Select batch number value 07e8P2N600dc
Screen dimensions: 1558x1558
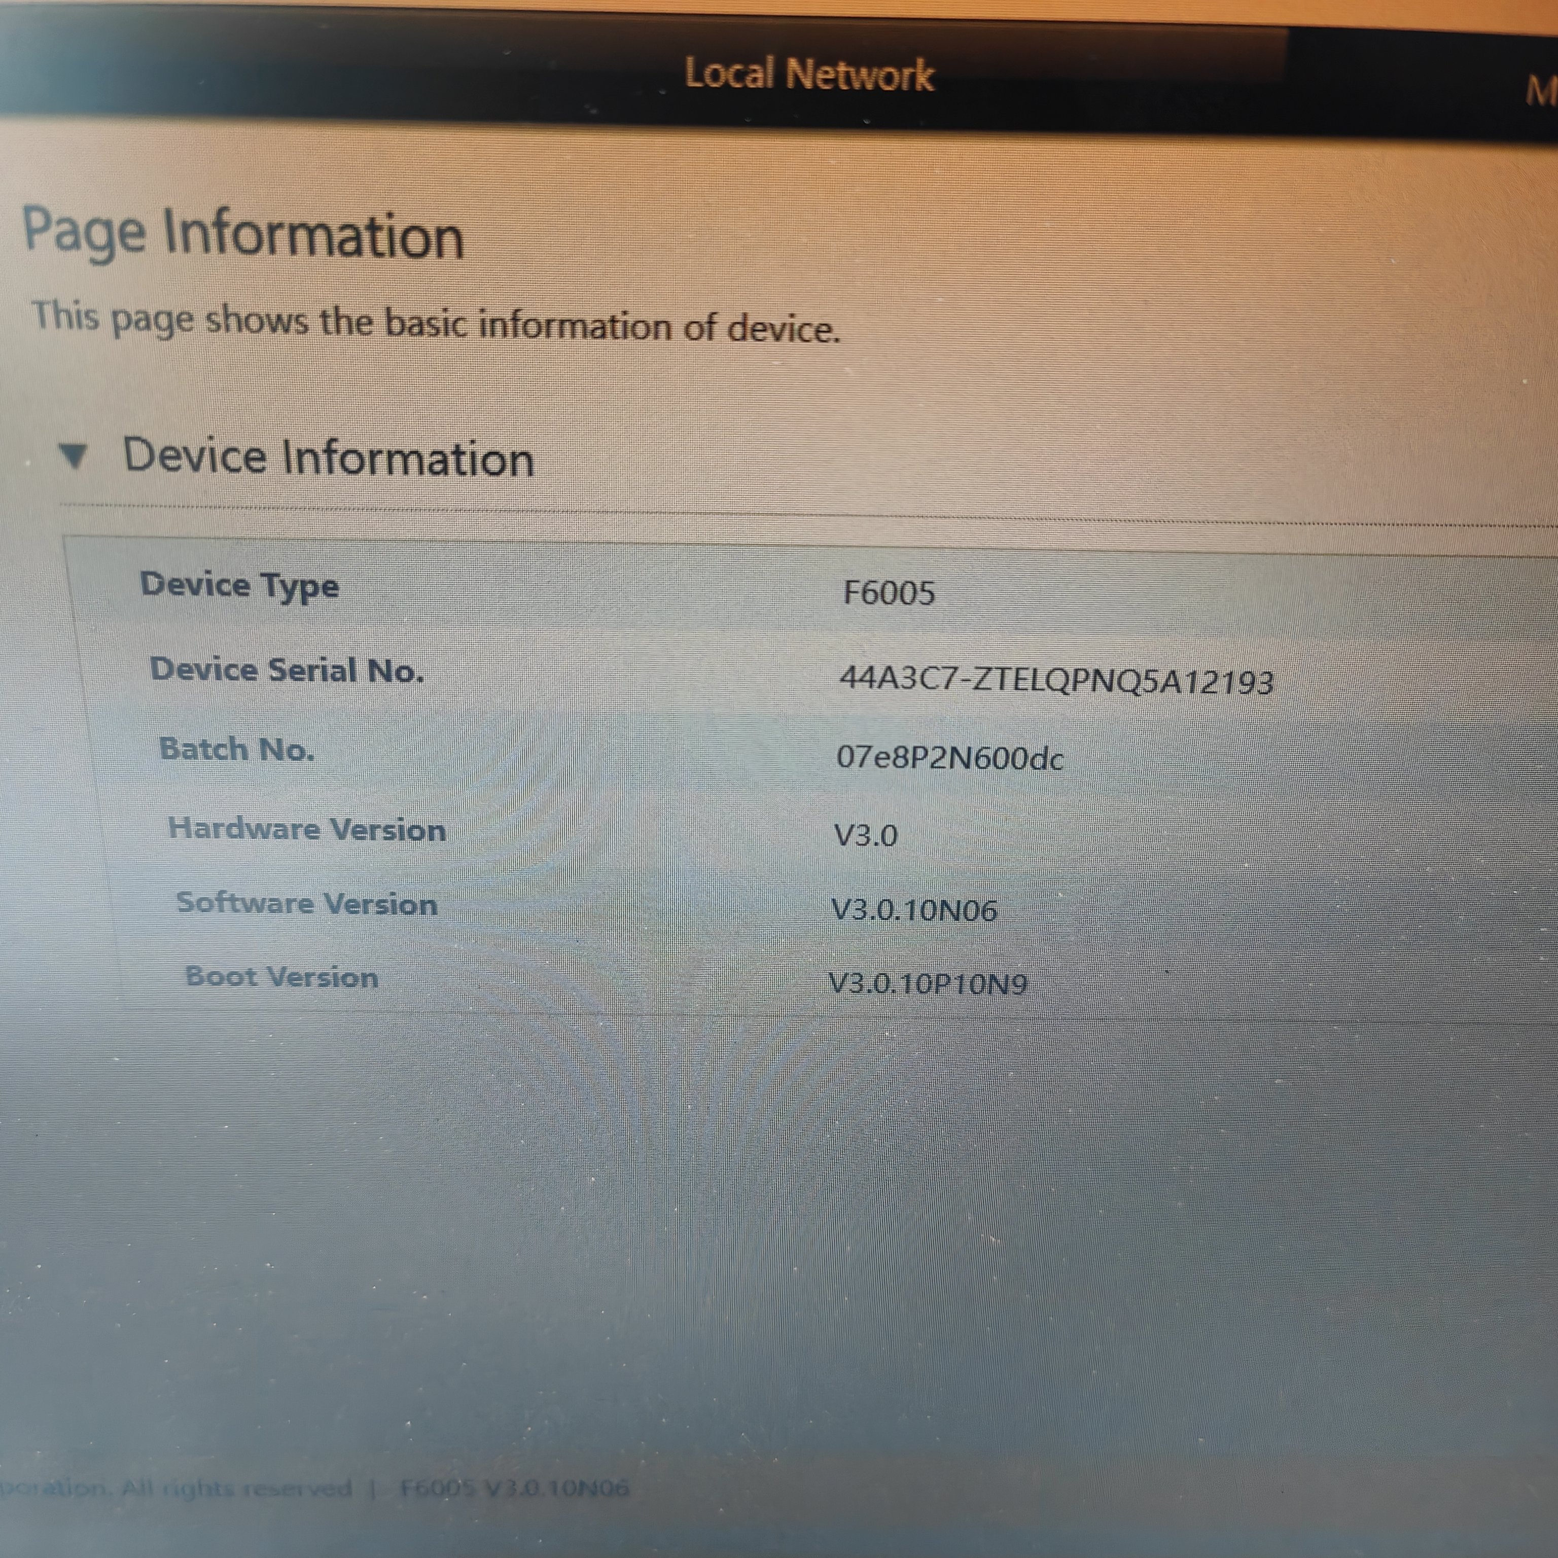coord(949,758)
